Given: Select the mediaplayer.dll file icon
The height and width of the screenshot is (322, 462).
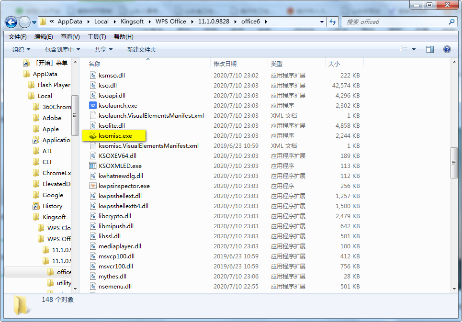Looking at the screenshot, I should [93, 246].
